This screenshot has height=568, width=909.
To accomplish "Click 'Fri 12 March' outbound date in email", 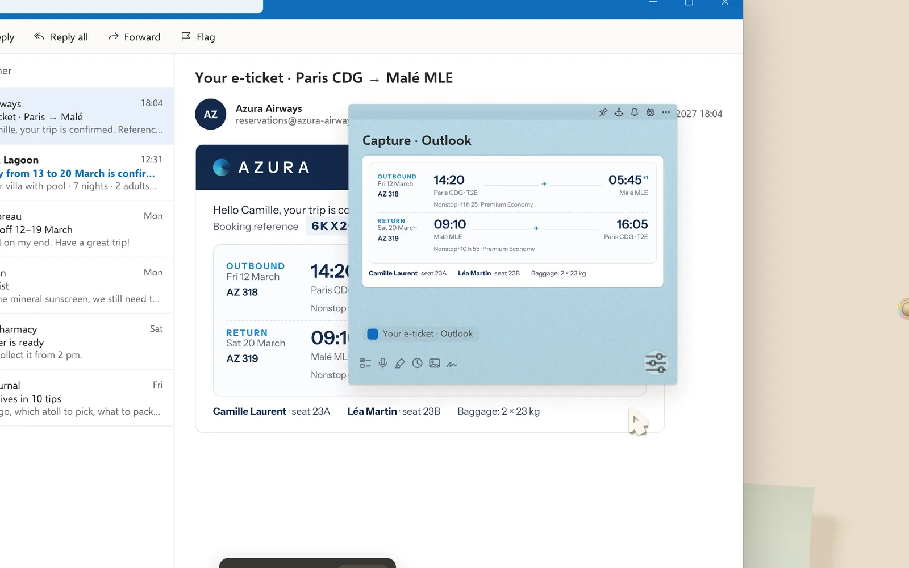I will (253, 277).
